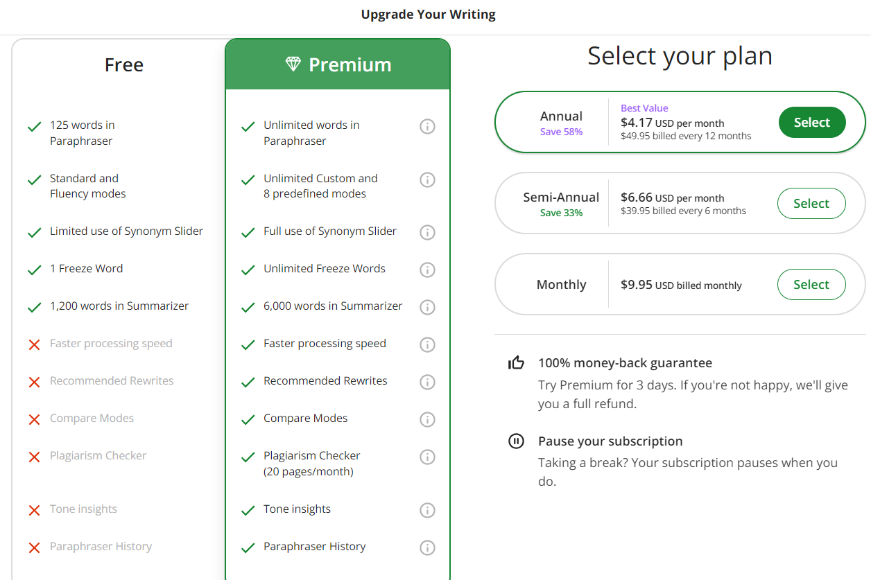Click the pause subscription icon

[516, 441]
